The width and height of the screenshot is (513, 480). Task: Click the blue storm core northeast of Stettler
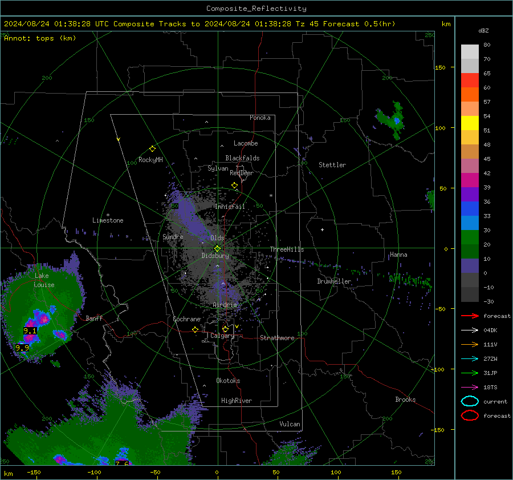point(397,120)
